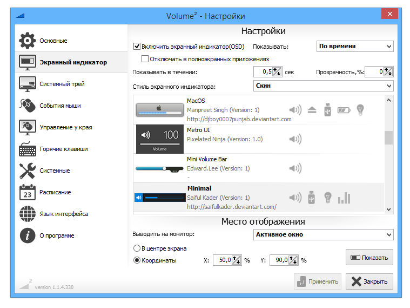Screen dimensions: 410x308
Task: Click the USB drive icon in MacOS row
Action: (x=328, y=110)
